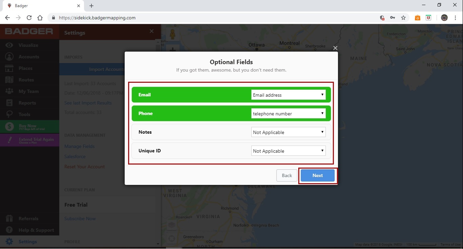Click the Settings gear icon in sidebar
Viewport: 463px width, 249px height.
pyautogui.click(x=9, y=242)
